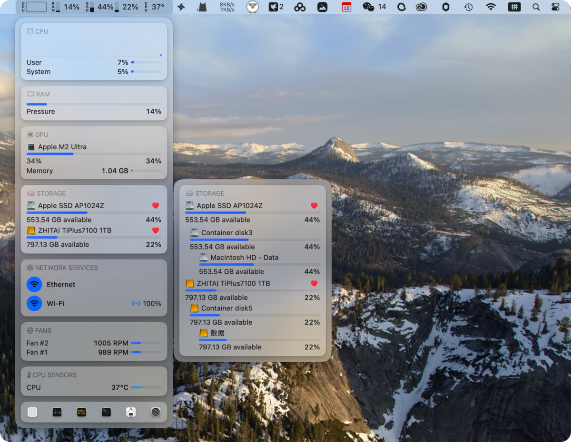Click the System 5% CPU row

(x=94, y=72)
